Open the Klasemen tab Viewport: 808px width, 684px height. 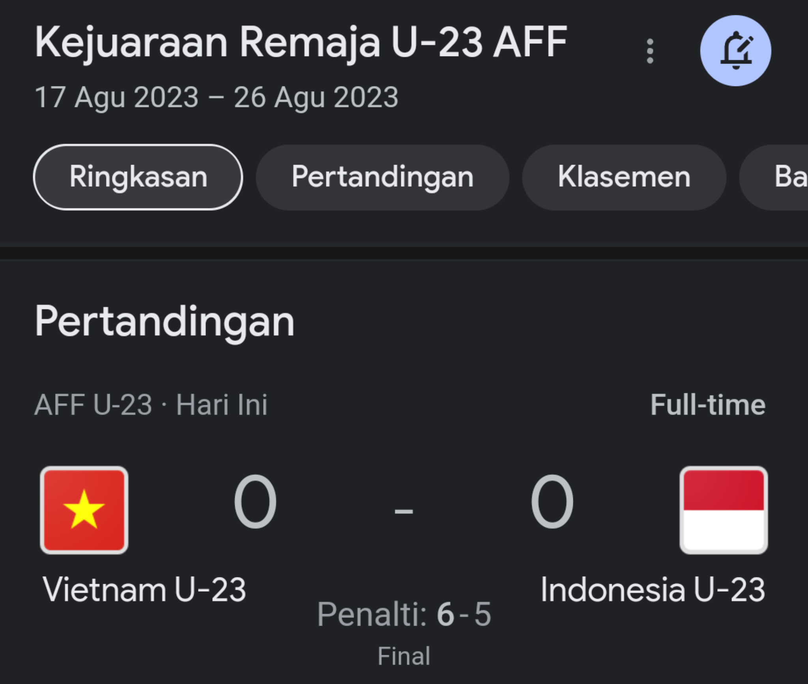point(624,177)
